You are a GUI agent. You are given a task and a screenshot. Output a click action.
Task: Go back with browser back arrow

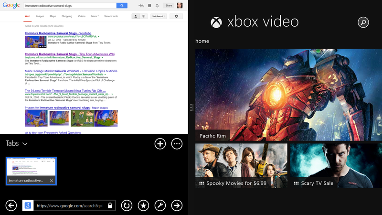click(x=11, y=205)
